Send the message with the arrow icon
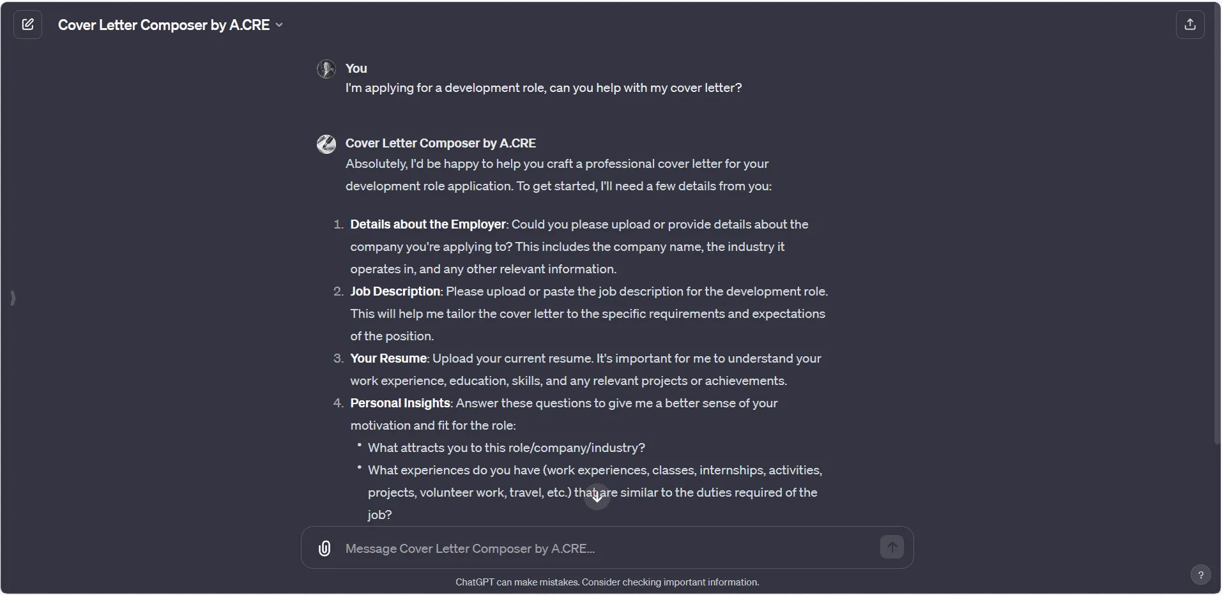The height and width of the screenshot is (595, 1222). [892, 547]
